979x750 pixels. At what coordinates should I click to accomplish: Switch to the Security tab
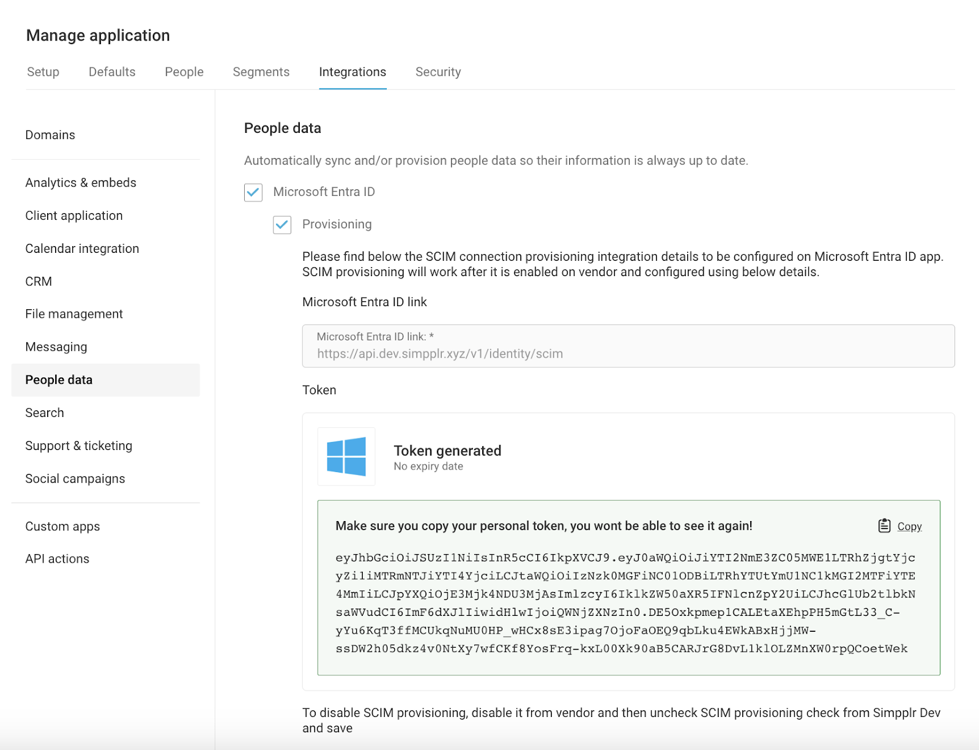tap(438, 72)
